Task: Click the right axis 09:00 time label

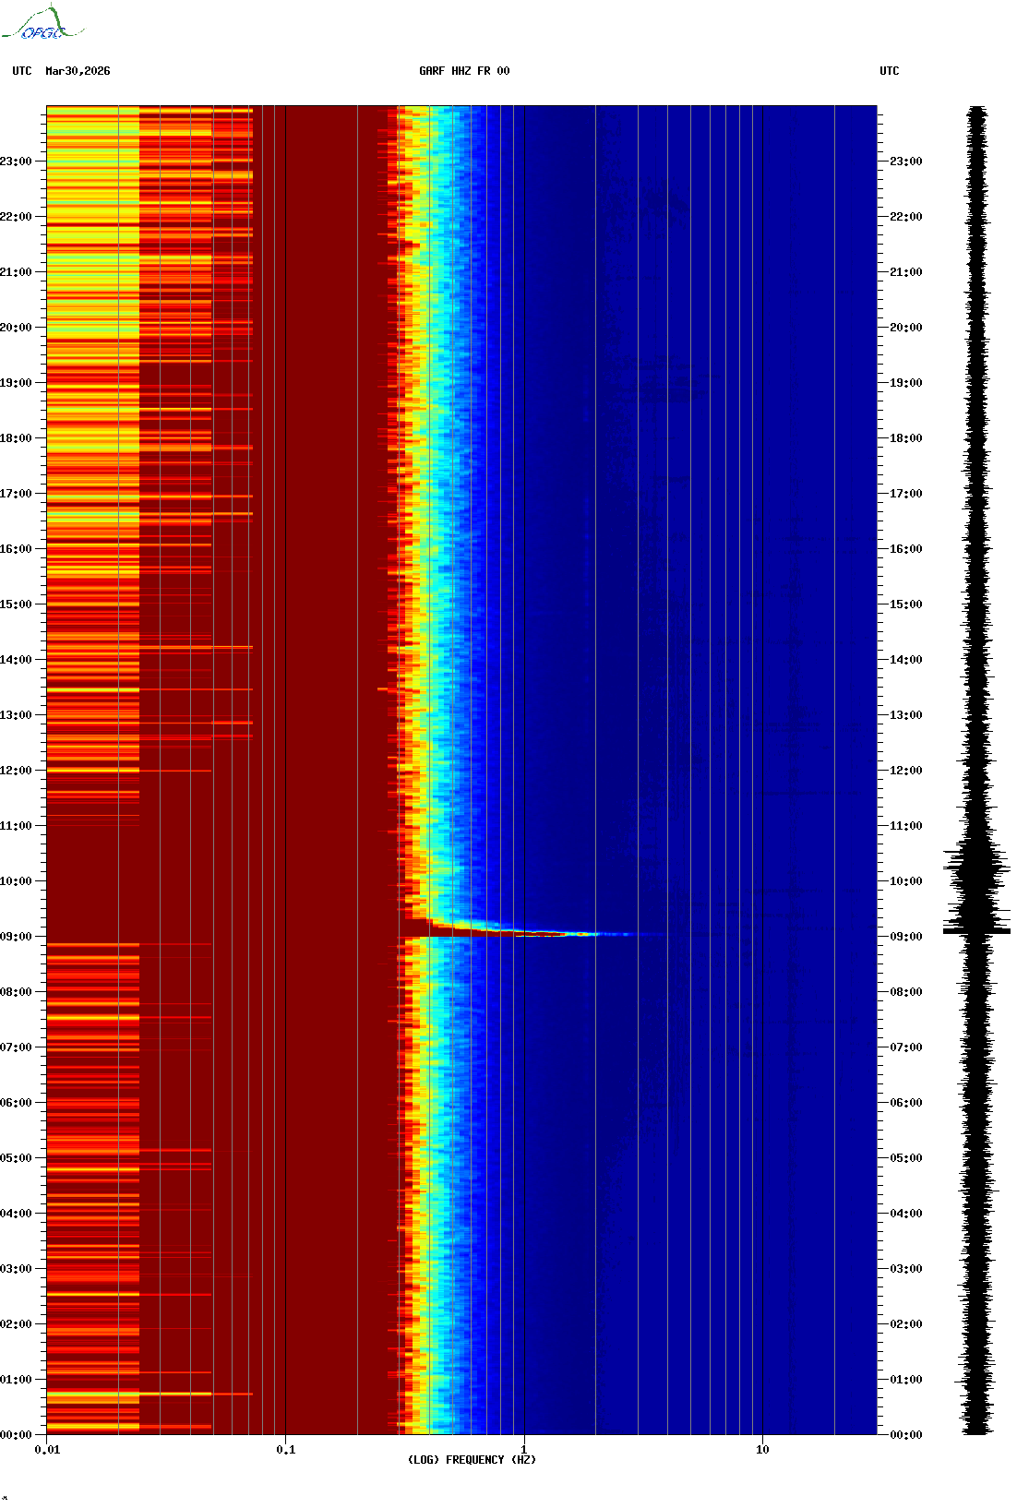Action: tap(906, 937)
